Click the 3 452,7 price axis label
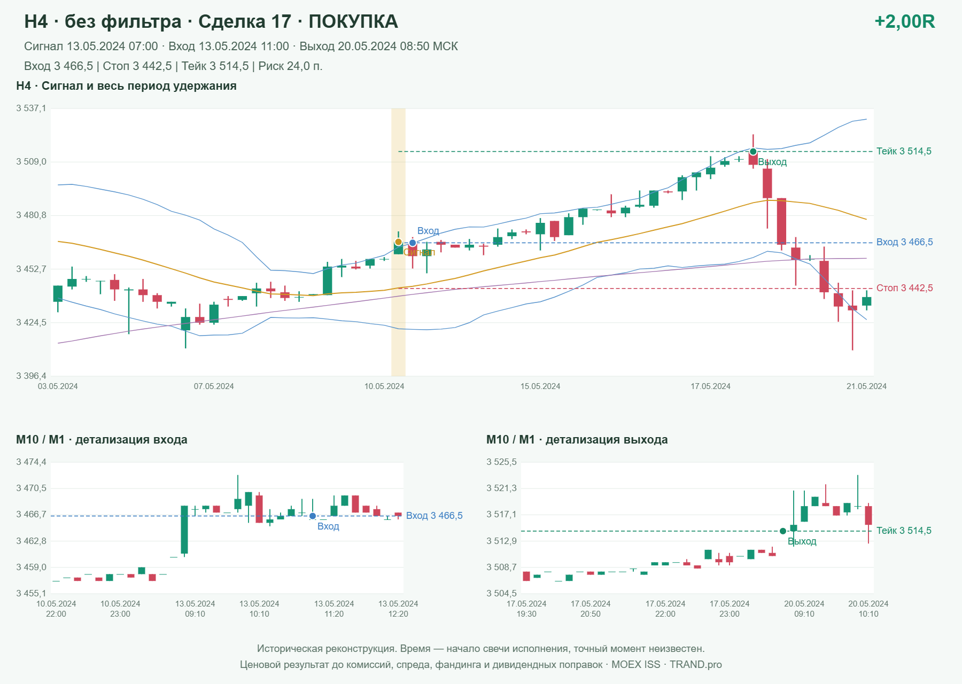Viewport: 962px width, 684px height. pyautogui.click(x=31, y=269)
